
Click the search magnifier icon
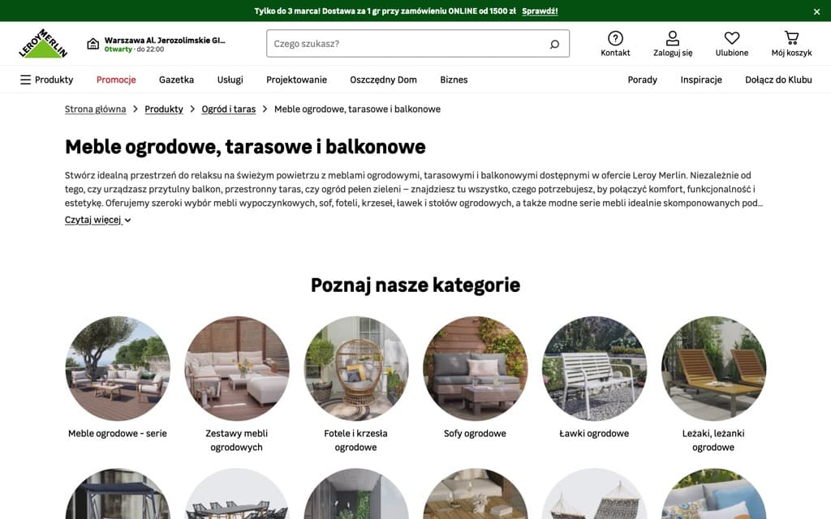tap(554, 44)
